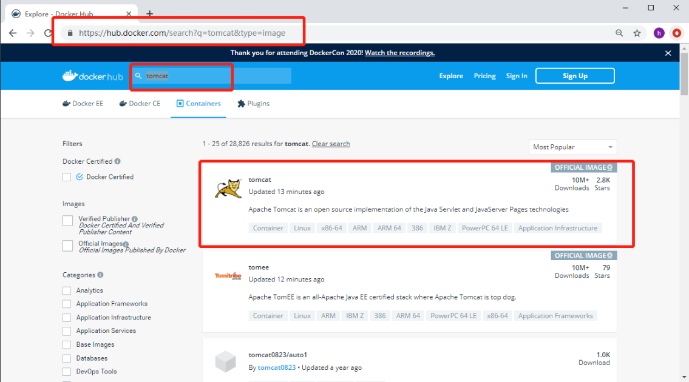Click the OFFICIAL IMAGE badge on tomcat

point(583,167)
